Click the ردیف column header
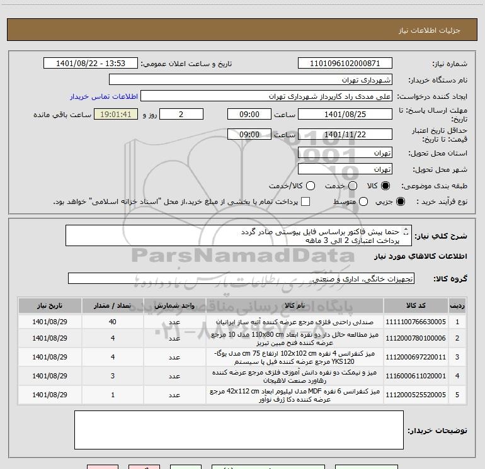The image size is (485, 469). [x=457, y=305]
